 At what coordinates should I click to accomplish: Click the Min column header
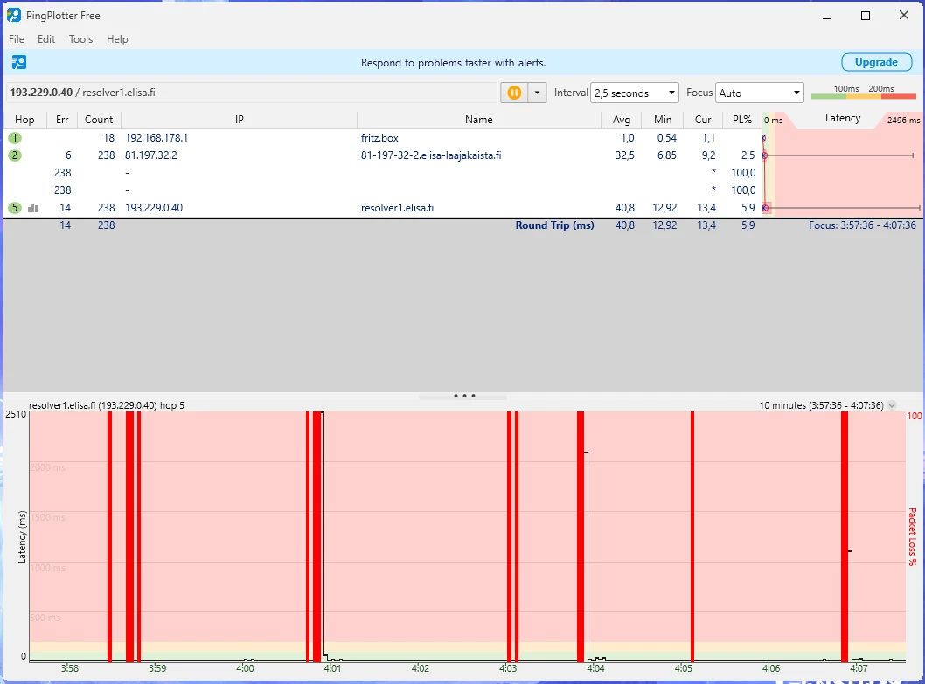pyautogui.click(x=663, y=120)
